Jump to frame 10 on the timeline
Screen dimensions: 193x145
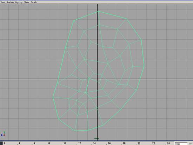click(65, 143)
